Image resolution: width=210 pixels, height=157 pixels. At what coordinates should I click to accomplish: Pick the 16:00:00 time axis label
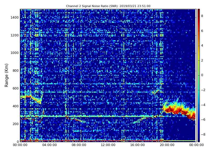coord(138,145)
